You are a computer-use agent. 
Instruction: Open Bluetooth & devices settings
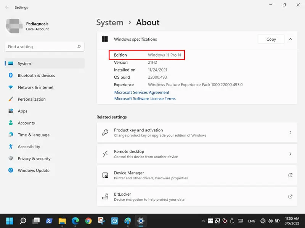[36, 76]
